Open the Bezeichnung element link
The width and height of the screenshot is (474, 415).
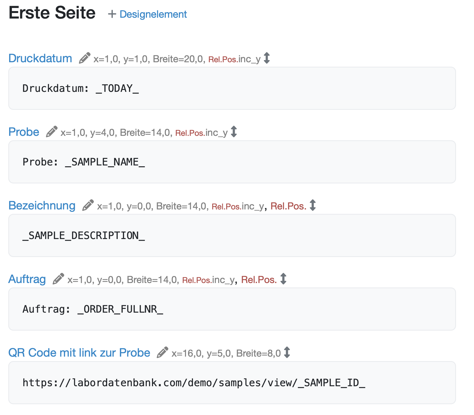click(42, 206)
